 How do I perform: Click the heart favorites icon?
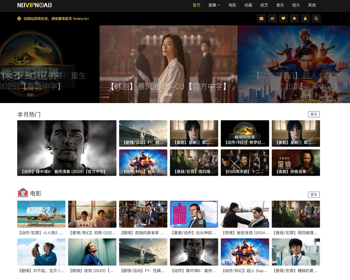tap(283, 19)
